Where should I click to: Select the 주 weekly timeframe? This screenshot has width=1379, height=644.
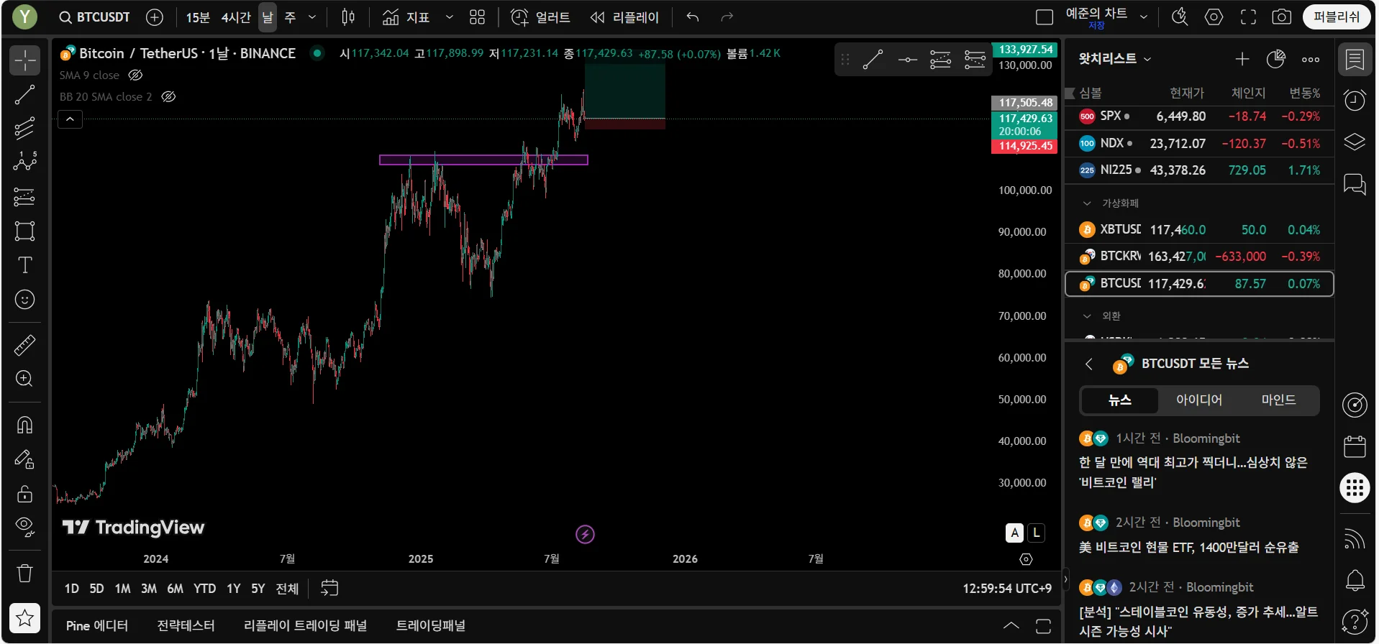point(290,17)
